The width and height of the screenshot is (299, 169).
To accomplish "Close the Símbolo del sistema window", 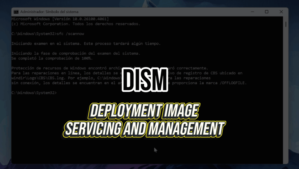I will click(x=281, y=12).
